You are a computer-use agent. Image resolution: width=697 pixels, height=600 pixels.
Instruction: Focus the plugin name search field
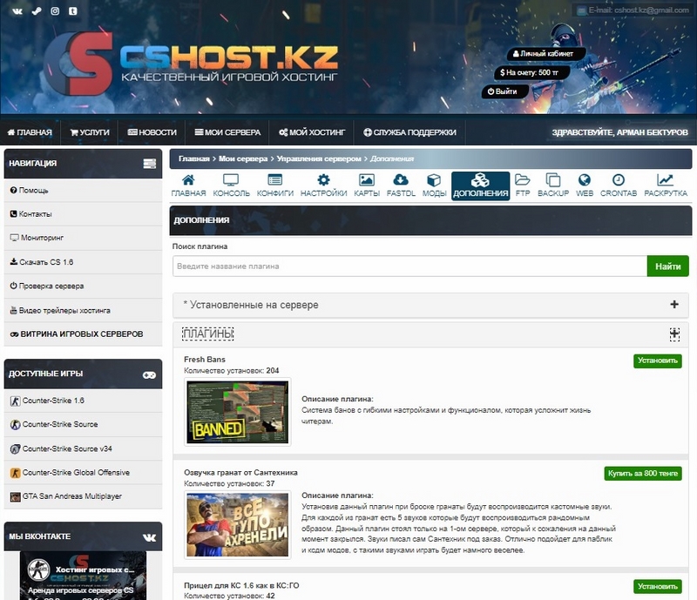(x=409, y=266)
